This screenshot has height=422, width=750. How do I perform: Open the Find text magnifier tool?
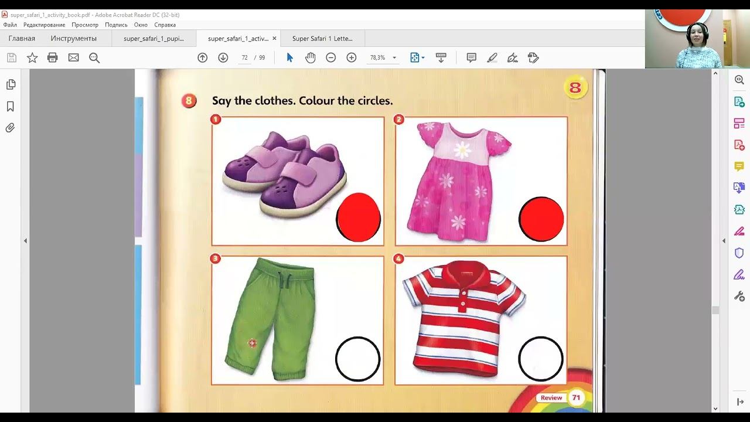[94, 57]
